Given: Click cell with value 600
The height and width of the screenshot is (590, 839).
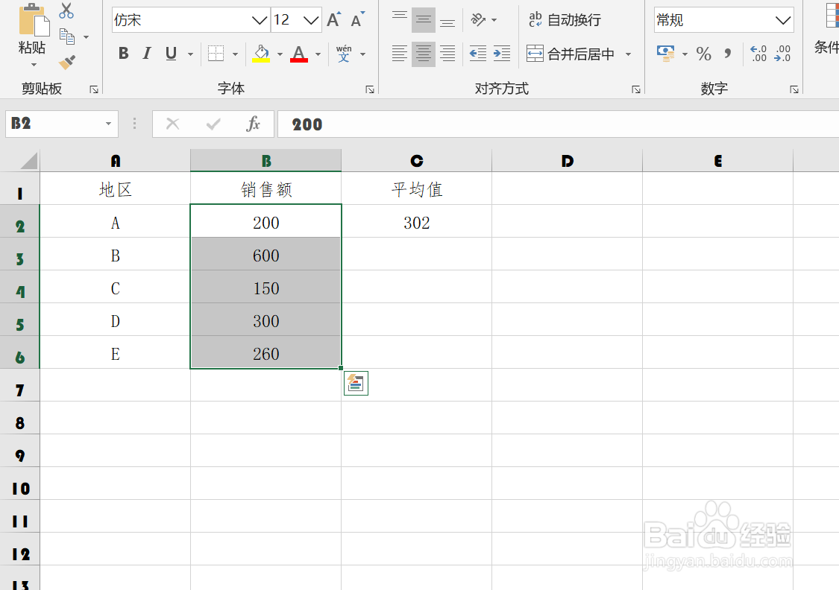Looking at the screenshot, I should [x=266, y=255].
